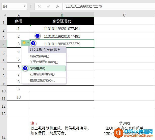This screenshot has height=140, width=155.
Task: Choose 关于此错误的帮助(H) menu entry
Action: (x=44, y=62)
